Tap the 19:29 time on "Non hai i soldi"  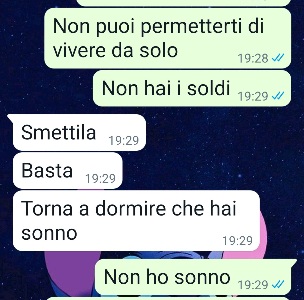pyautogui.click(x=253, y=96)
